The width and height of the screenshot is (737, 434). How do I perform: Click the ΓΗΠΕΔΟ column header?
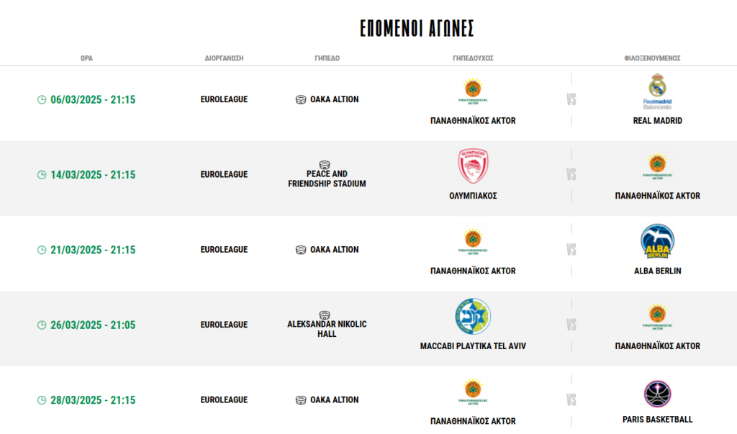(327, 58)
